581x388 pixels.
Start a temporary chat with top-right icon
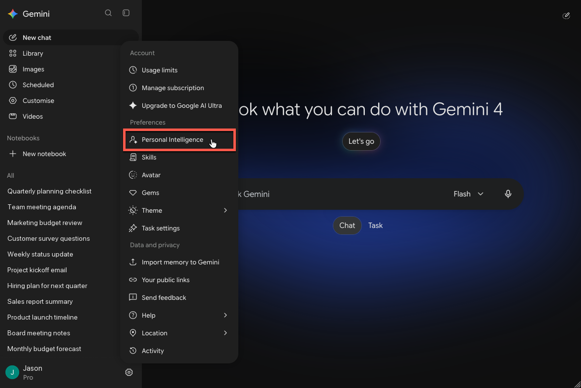click(x=566, y=16)
